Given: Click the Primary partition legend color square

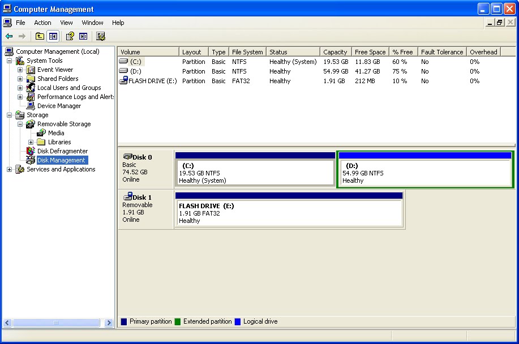Looking at the screenshot, I should (123, 321).
